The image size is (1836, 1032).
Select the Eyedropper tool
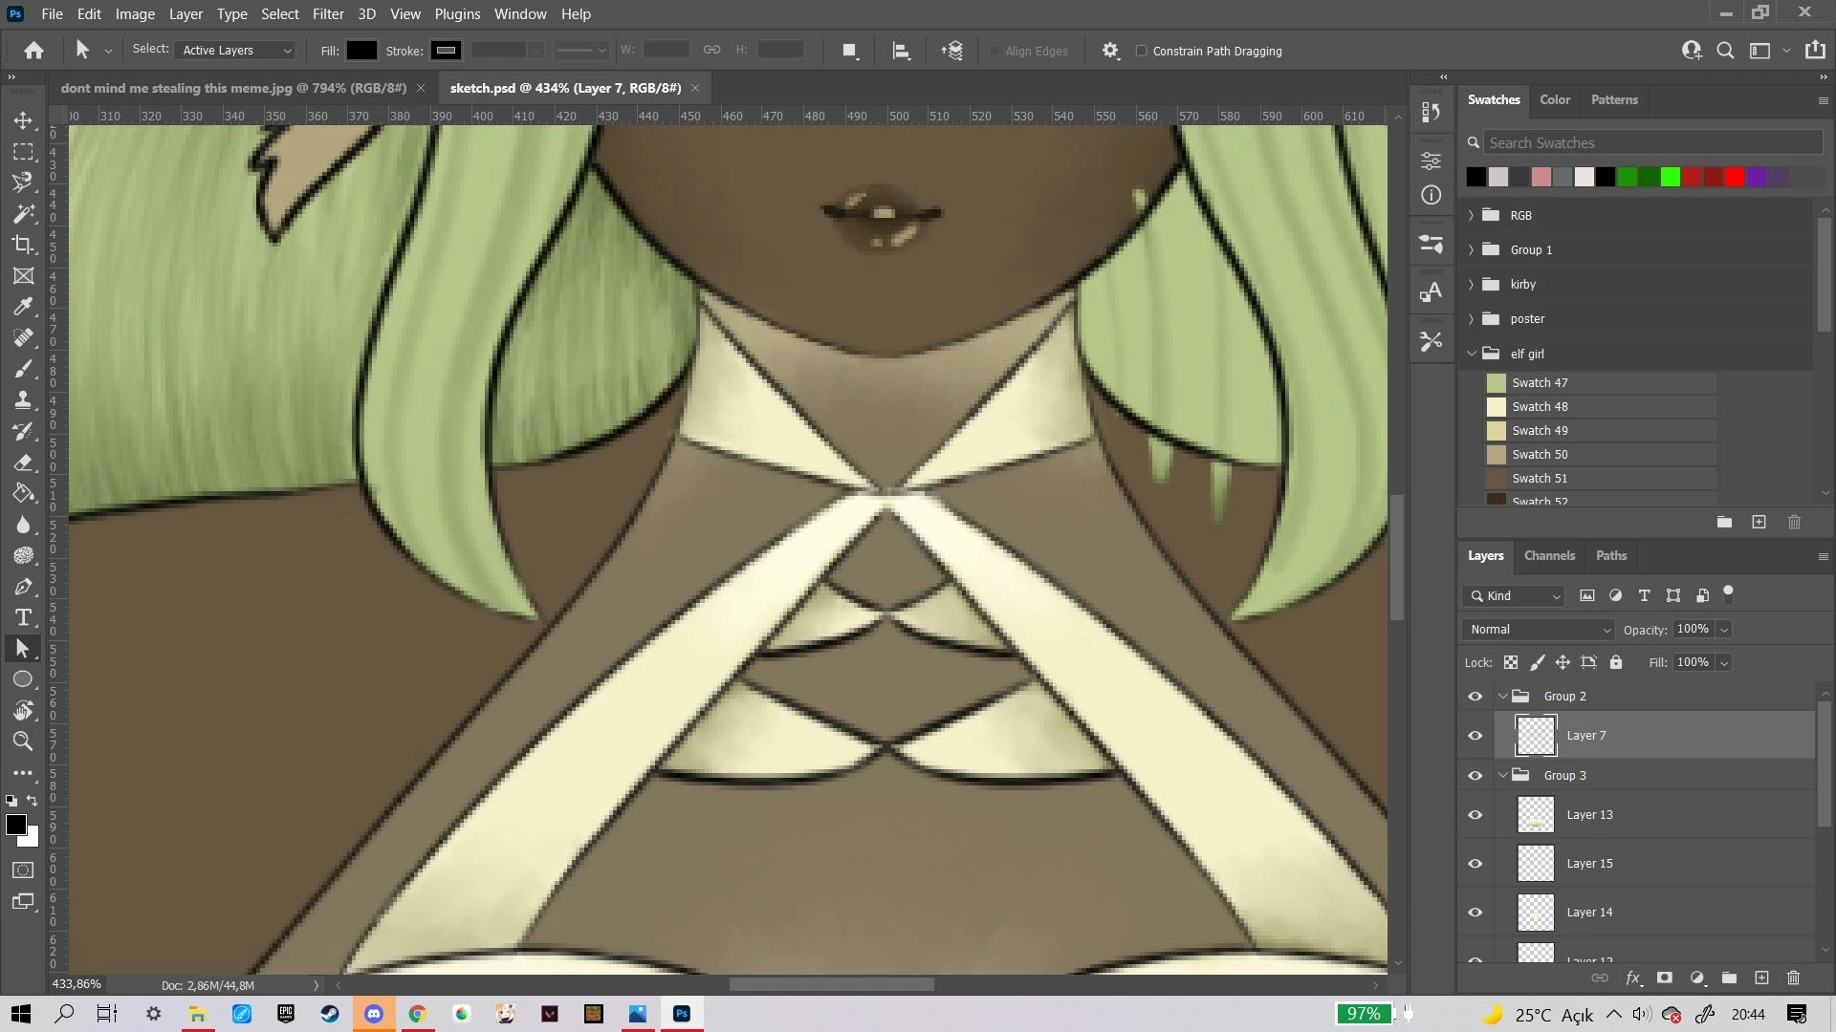(x=23, y=307)
